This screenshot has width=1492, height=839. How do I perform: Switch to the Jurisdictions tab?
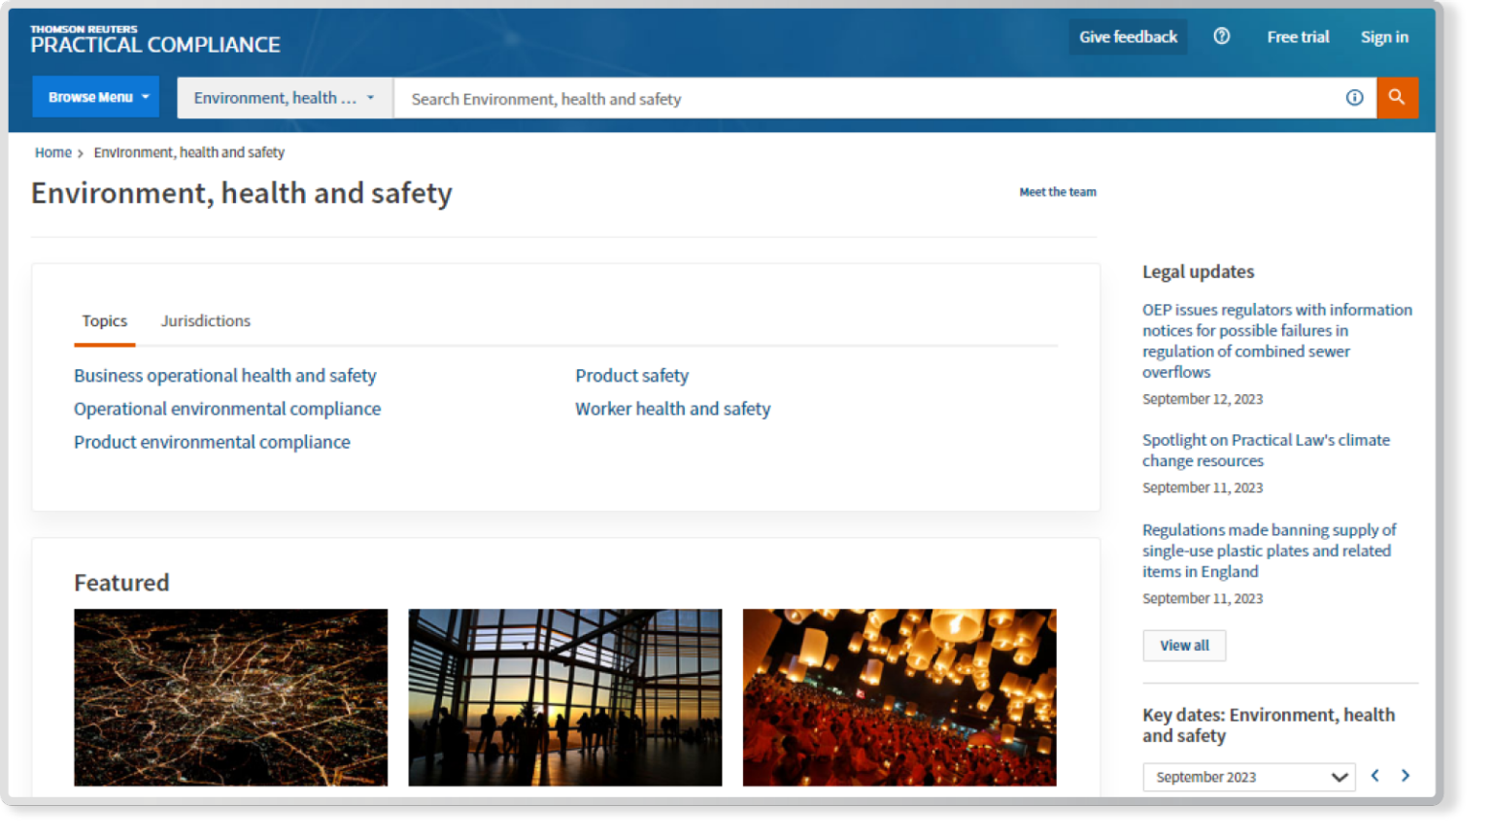click(205, 320)
